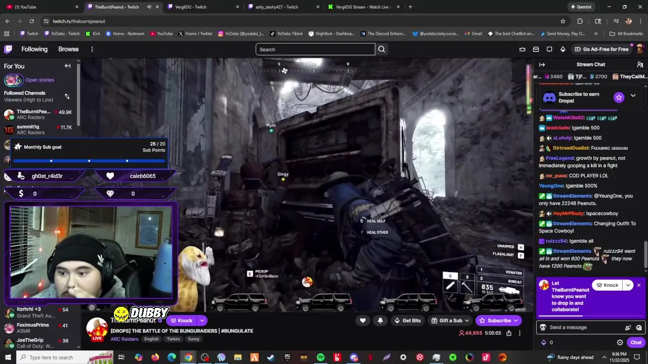Expand the Knock options dropdown under stream
Screen dimensions: 648x364
[x=202, y=321]
